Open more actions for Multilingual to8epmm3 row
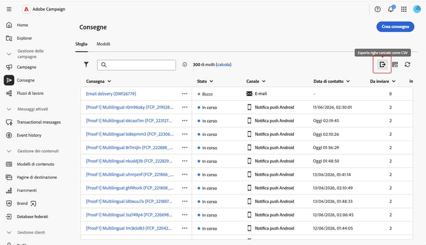The image size is (426, 245). (185, 134)
